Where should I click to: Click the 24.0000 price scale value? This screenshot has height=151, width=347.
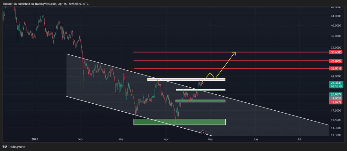tap(336, 76)
